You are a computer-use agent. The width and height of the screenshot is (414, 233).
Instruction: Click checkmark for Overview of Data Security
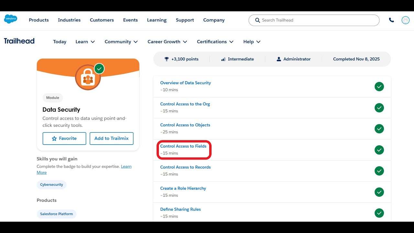pyautogui.click(x=379, y=86)
